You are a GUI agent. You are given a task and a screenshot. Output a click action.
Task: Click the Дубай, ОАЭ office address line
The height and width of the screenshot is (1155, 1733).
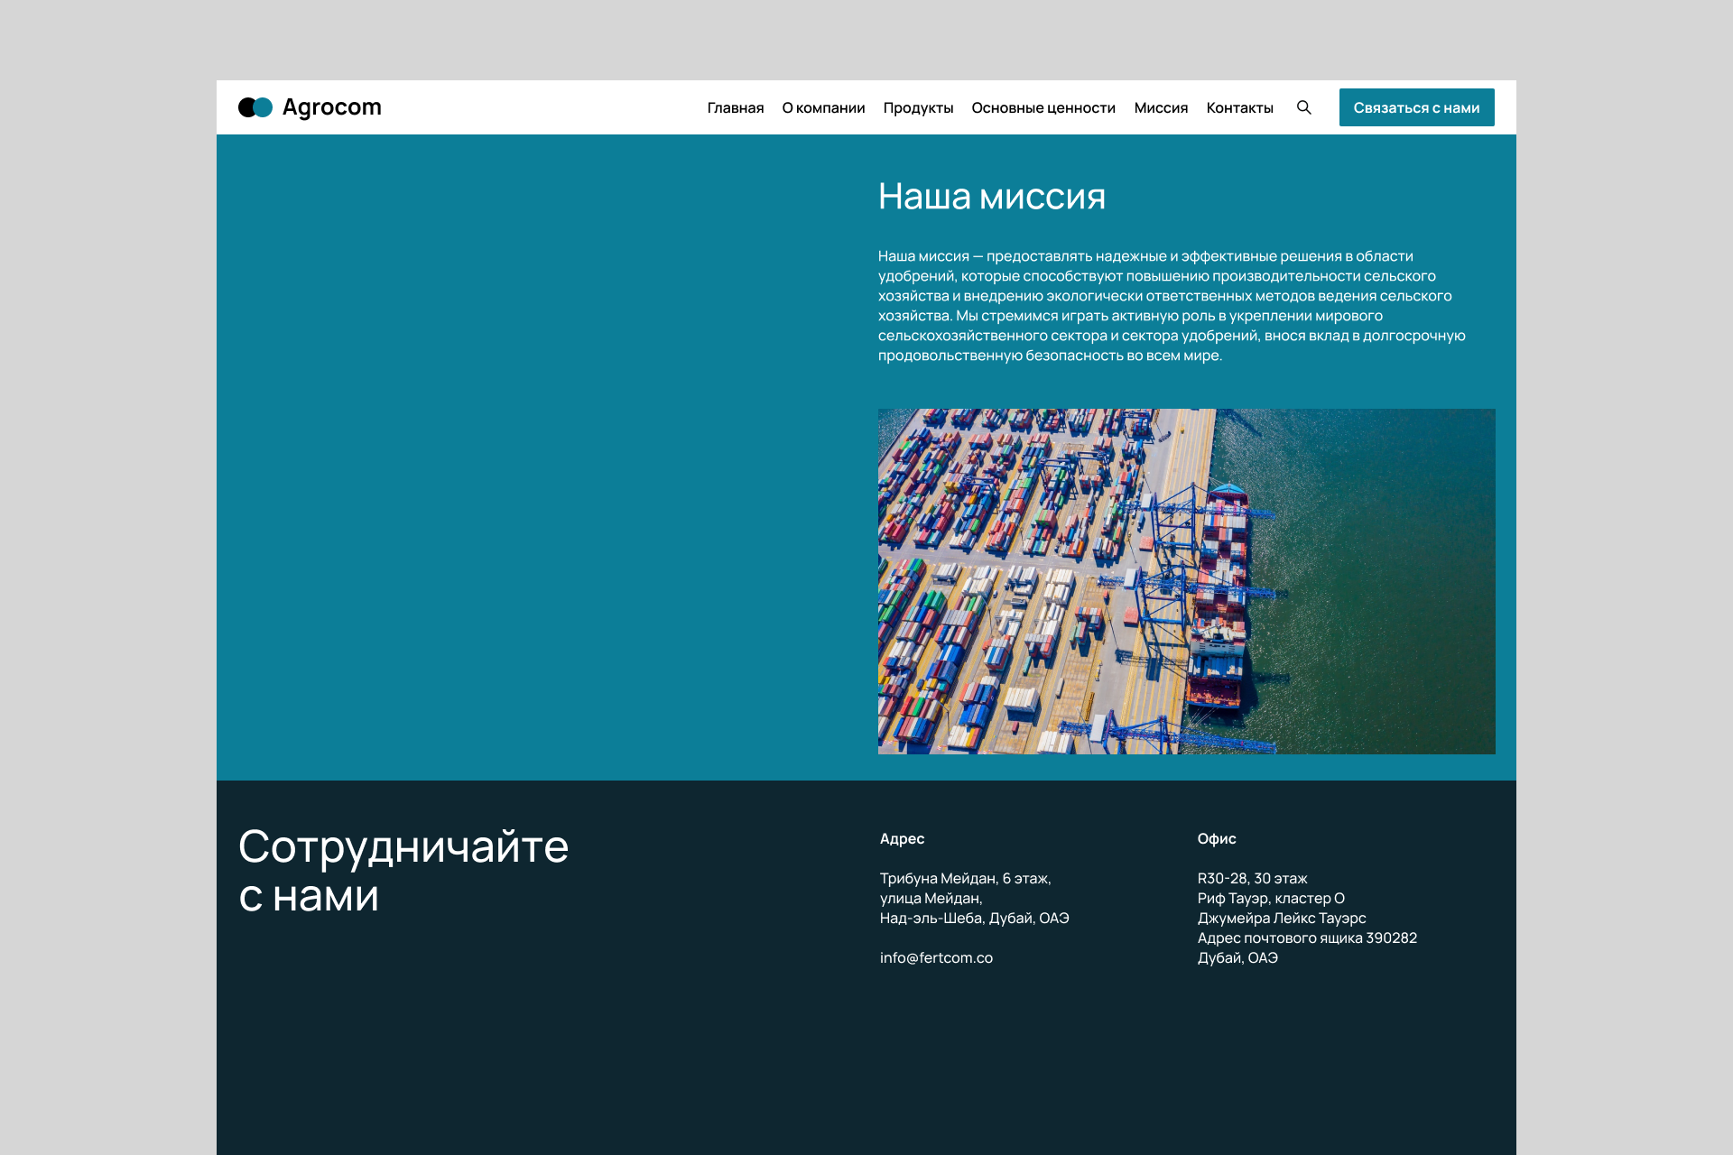(1237, 957)
